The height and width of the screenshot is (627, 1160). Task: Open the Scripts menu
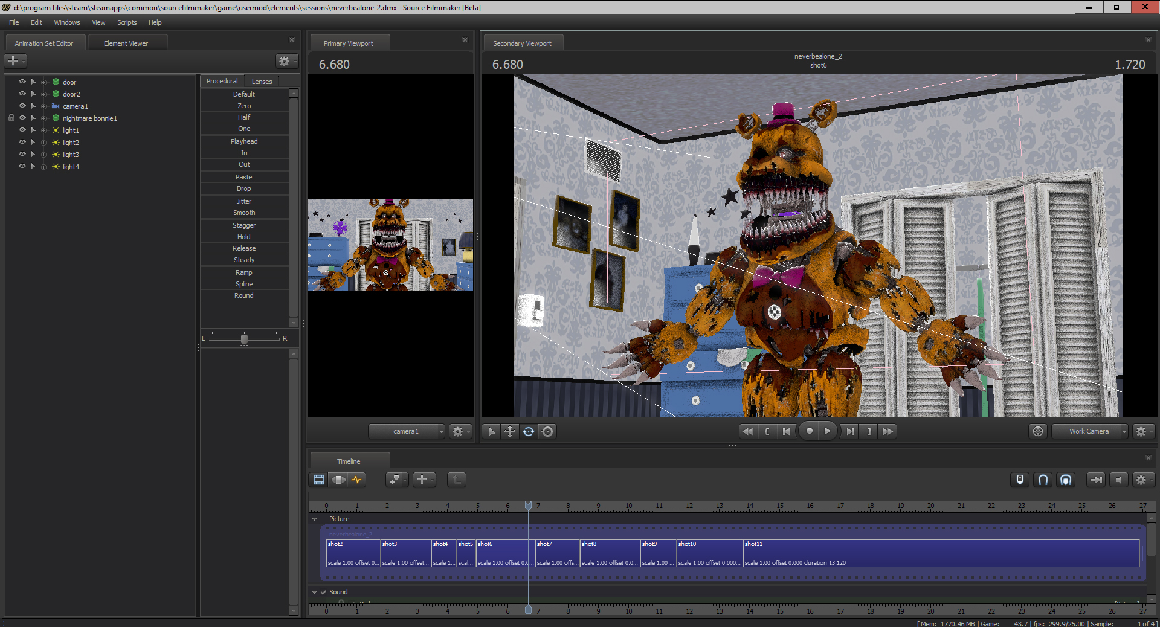point(127,22)
